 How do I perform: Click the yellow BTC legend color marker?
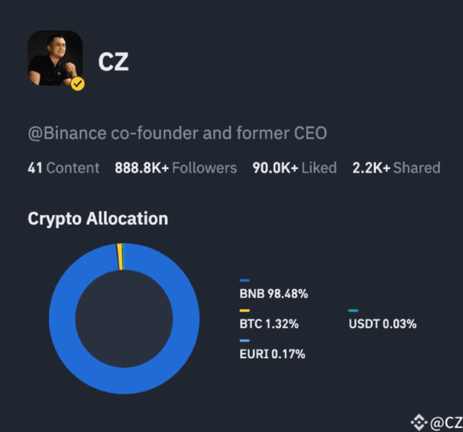click(x=245, y=310)
